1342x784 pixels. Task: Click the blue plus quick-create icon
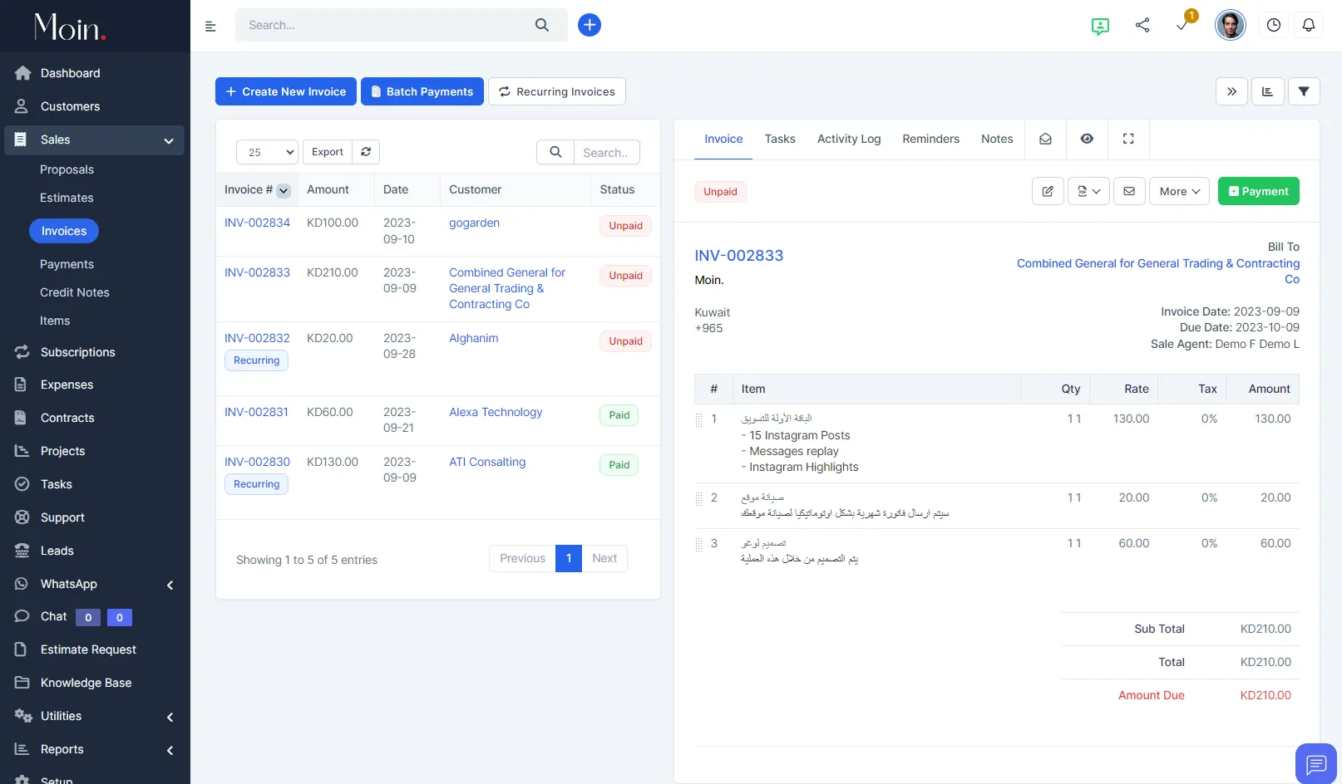590,25
